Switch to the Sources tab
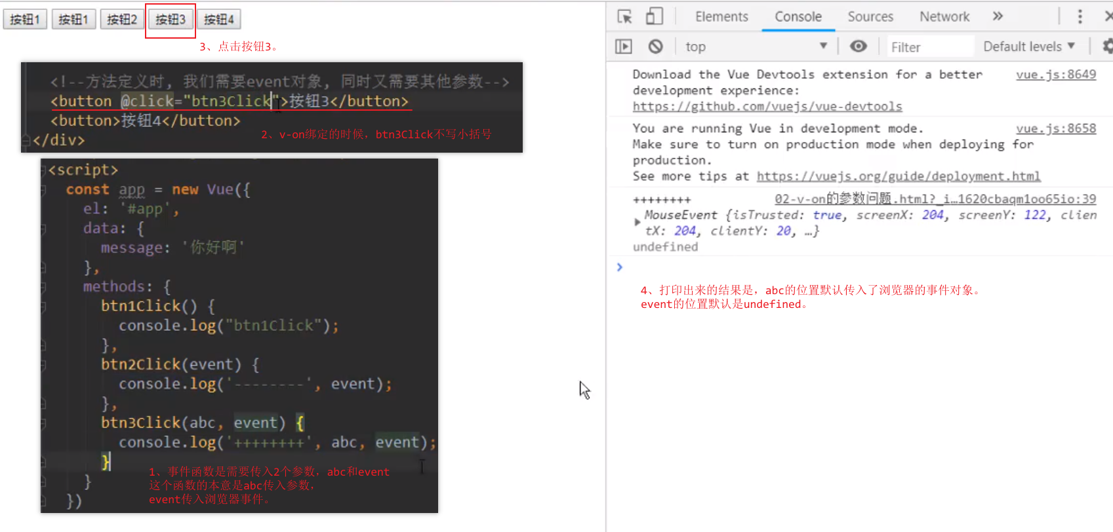This screenshot has height=532, width=1113. (x=870, y=17)
